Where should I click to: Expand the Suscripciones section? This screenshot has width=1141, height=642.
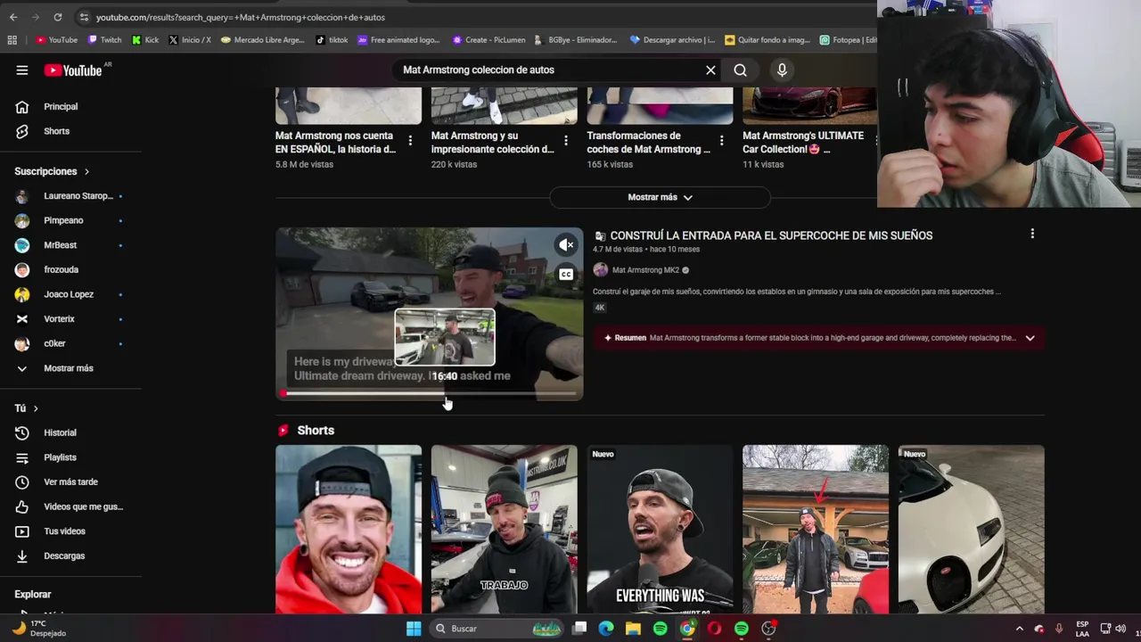pos(52,171)
